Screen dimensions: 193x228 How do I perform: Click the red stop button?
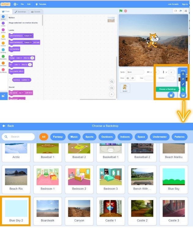(x=126, y=11)
